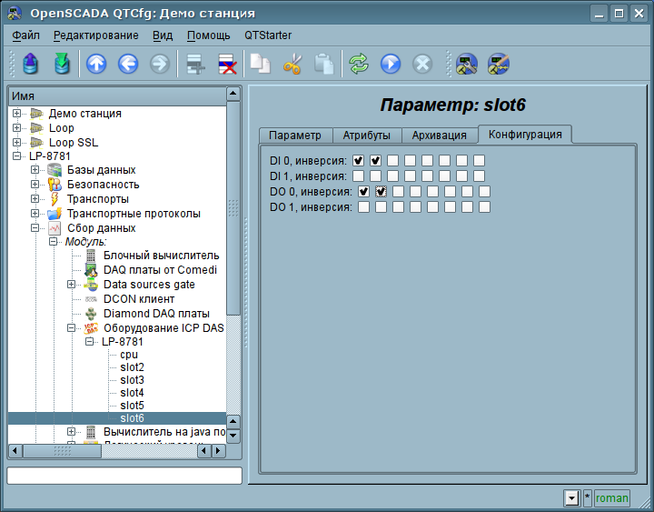Image resolution: width=654 pixels, height=512 pixels.
Task: Click the save to database toolbar icon
Action: coord(61,64)
